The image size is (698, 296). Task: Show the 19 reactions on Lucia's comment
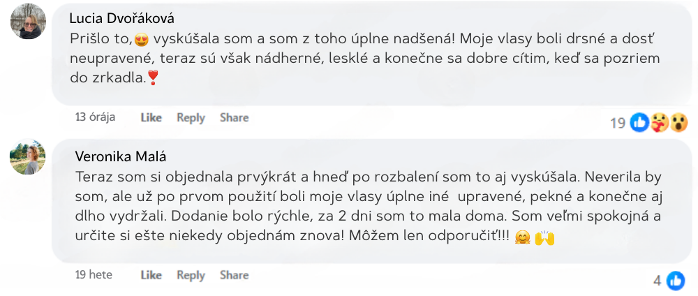(x=618, y=124)
